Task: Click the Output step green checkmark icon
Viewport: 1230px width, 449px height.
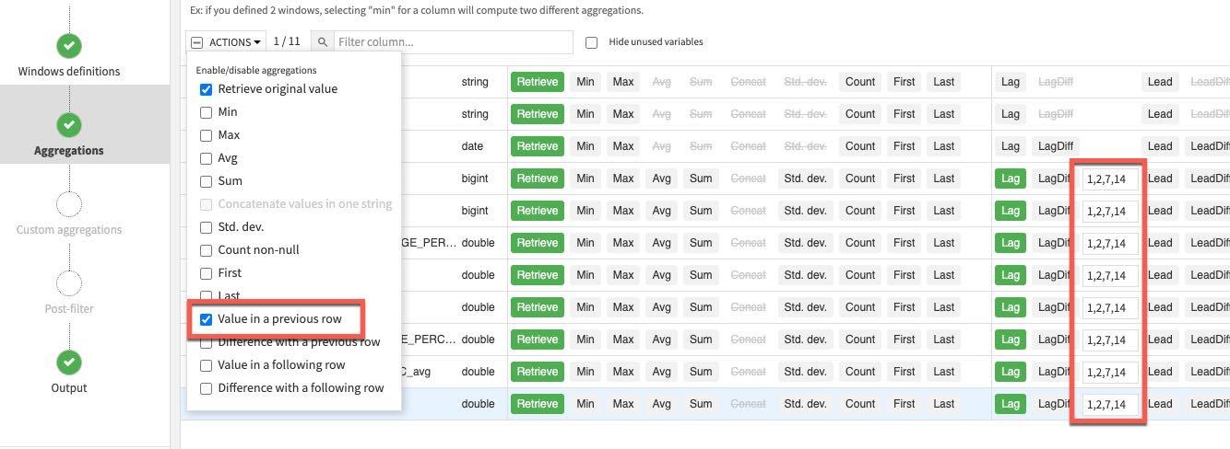Action: pyautogui.click(x=68, y=362)
